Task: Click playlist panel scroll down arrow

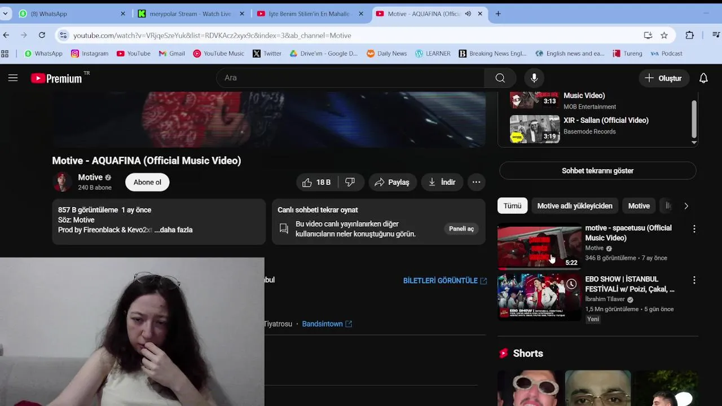Action: point(694,142)
